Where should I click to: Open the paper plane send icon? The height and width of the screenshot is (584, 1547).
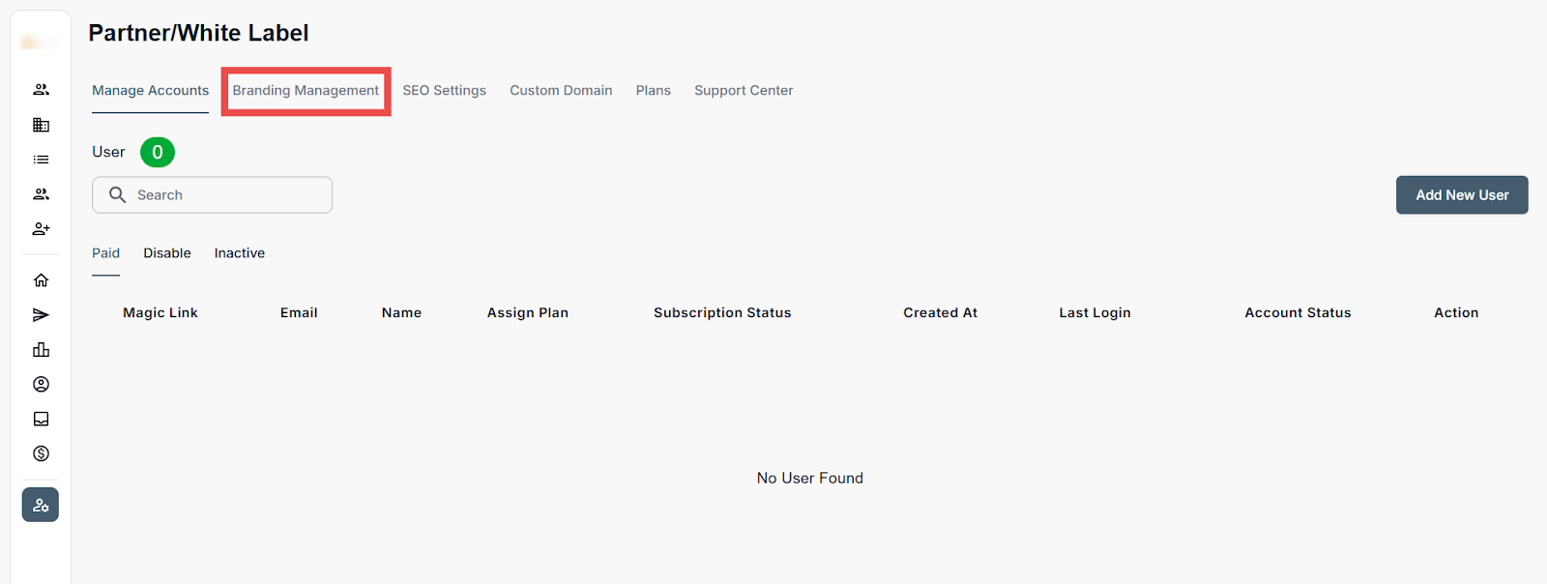point(41,315)
